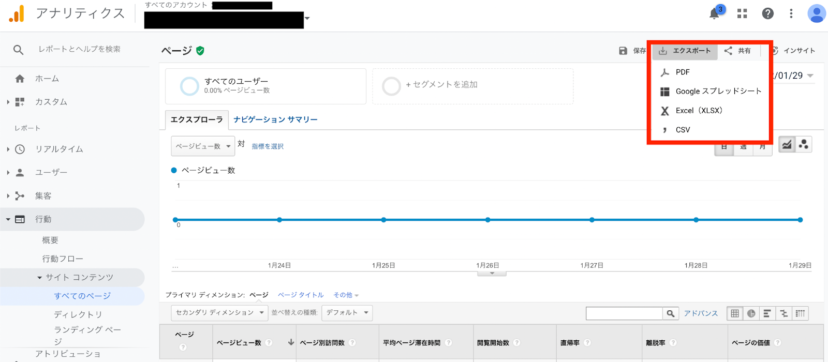
Task: Switch to the data table grid view
Action: [x=735, y=313]
